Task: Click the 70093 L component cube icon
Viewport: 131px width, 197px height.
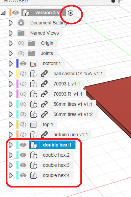Action: pos(34,84)
